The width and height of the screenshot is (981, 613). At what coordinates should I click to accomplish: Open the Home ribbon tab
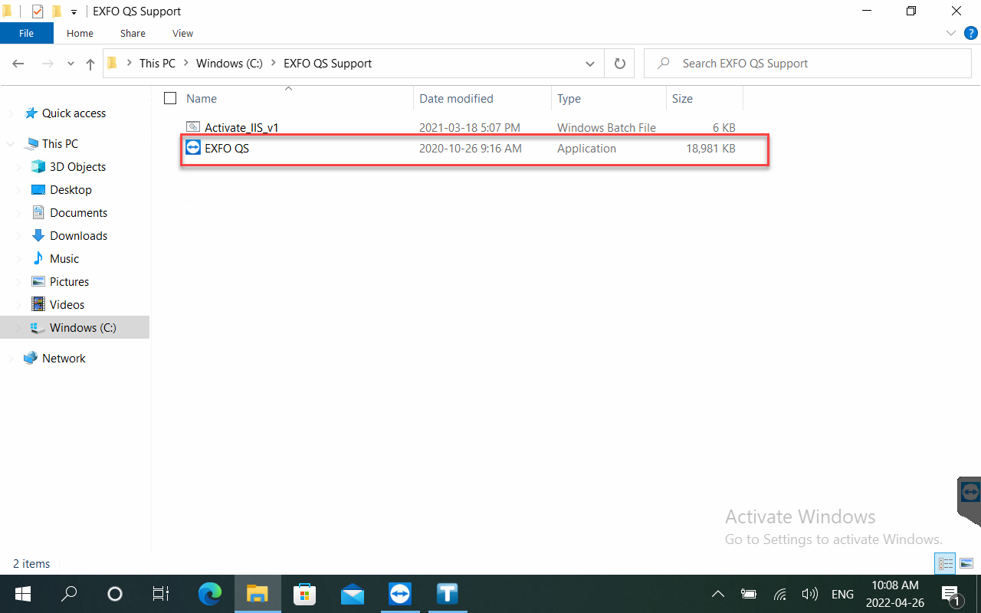80,33
